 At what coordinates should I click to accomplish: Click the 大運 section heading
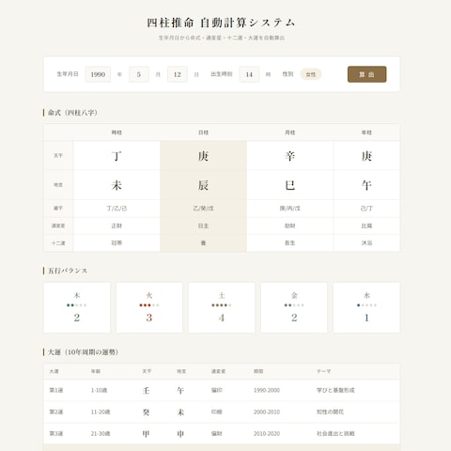coord(83,352)
